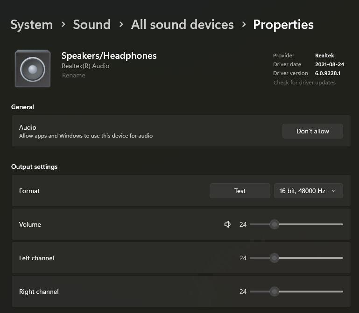Test the audio output format

coord(239,191)
